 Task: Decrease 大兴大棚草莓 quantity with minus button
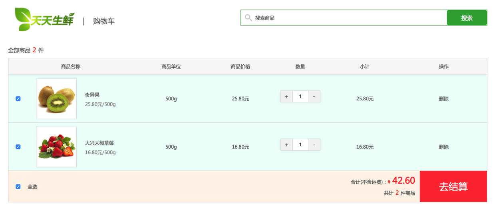tap(314, 144)
